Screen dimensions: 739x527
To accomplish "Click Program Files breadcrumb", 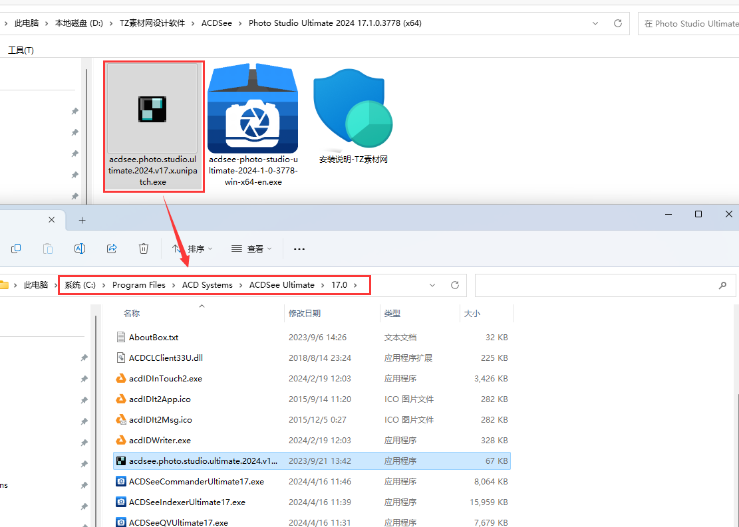I will 139,285.
